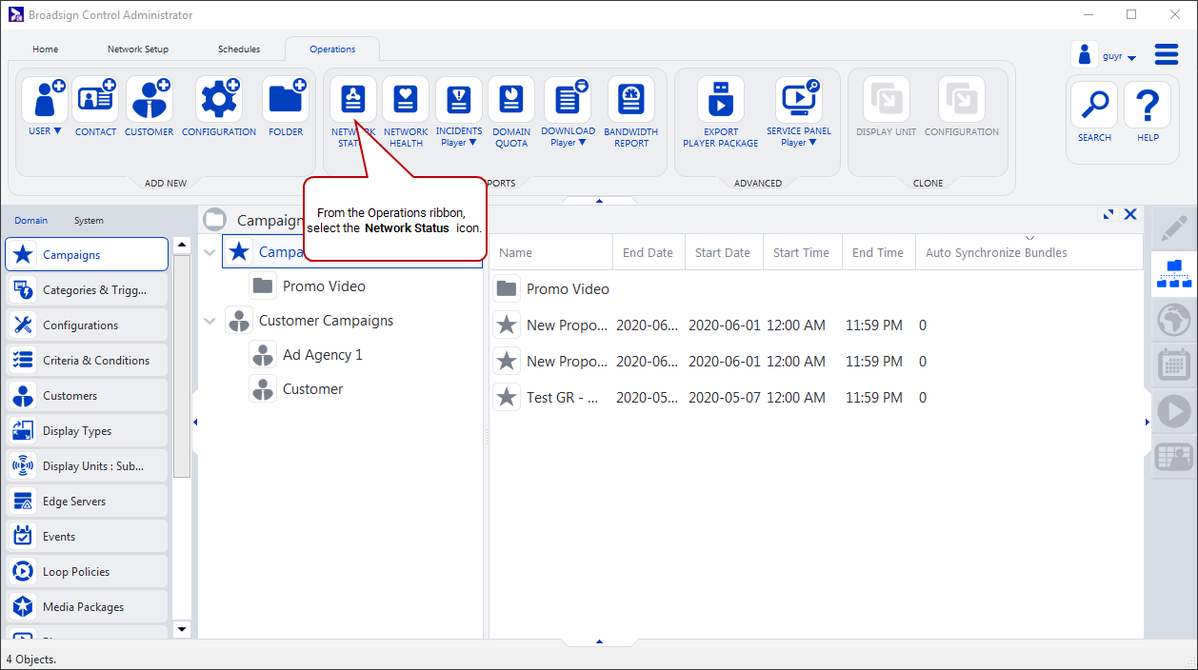The height and width of the screenshot is (670, 1198).
Task: Select the System tab in left panel
Action: (89, 221)
